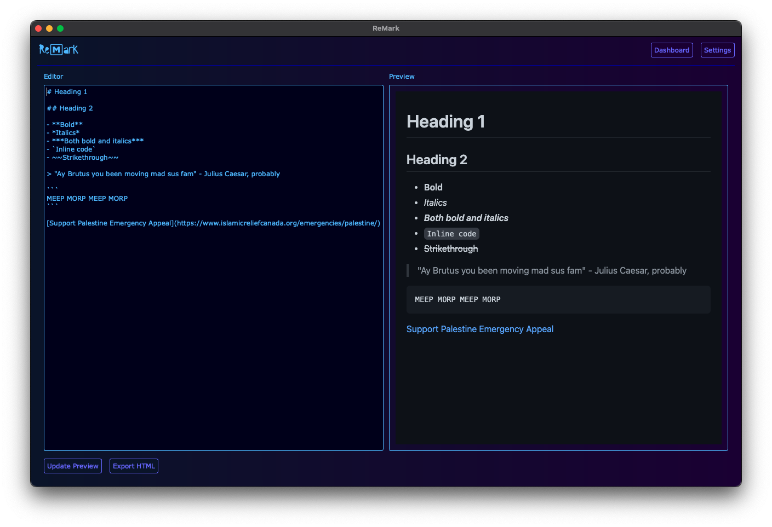Click the '`Inline code`' editor line
Viewport: 772px width, 527px height.
click(x=71, y=149)
